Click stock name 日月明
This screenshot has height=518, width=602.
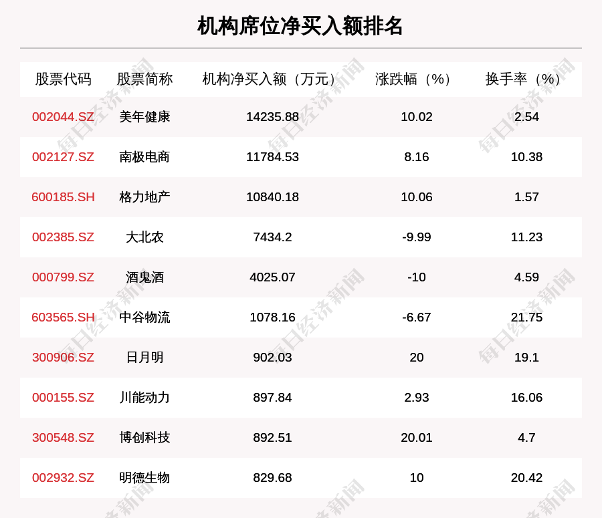click(144, 357)
